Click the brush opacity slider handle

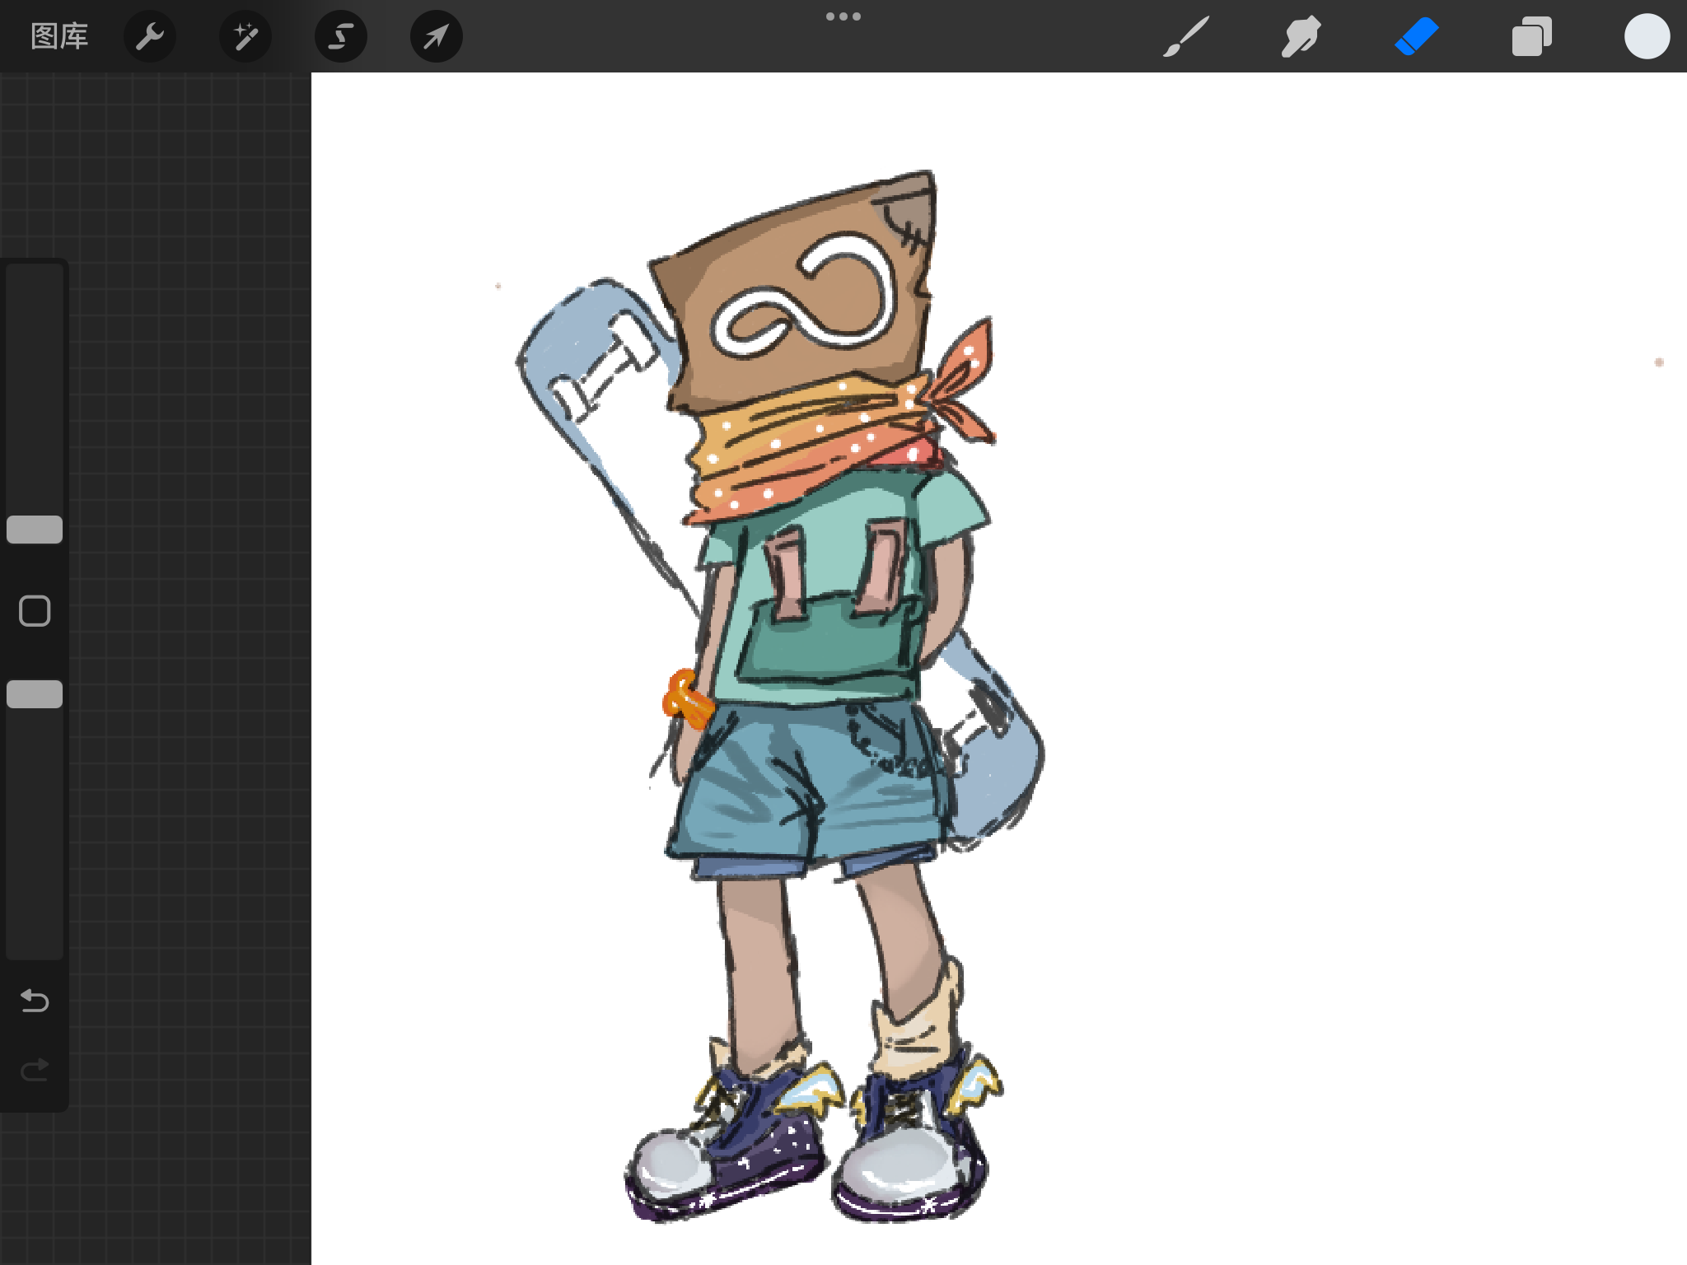click(35, 694)
